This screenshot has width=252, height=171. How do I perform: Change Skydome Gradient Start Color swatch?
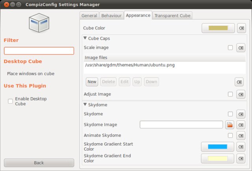[x=217, y=147]
